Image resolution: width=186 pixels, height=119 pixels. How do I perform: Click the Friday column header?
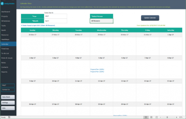click(148, 30)
